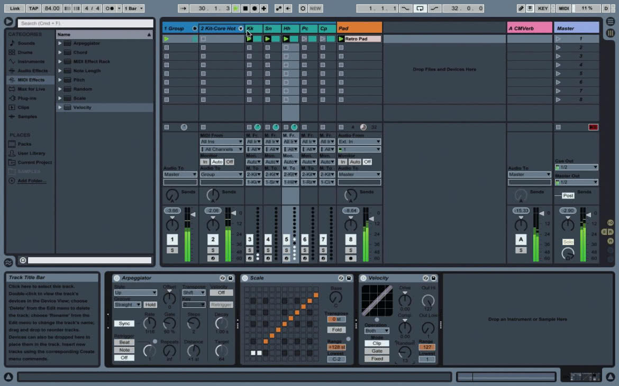Image resolution: width=619 pixels, height=386 pixels.
Task: Click the Arpeggiator device activator
Action: coord(116,278)
